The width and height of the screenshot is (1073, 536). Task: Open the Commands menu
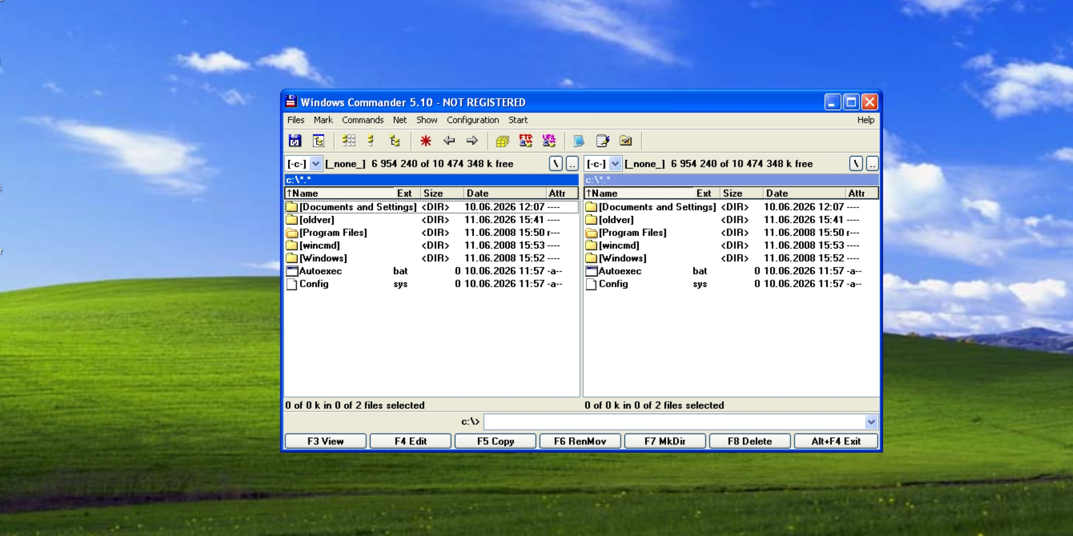coord(363,120)
